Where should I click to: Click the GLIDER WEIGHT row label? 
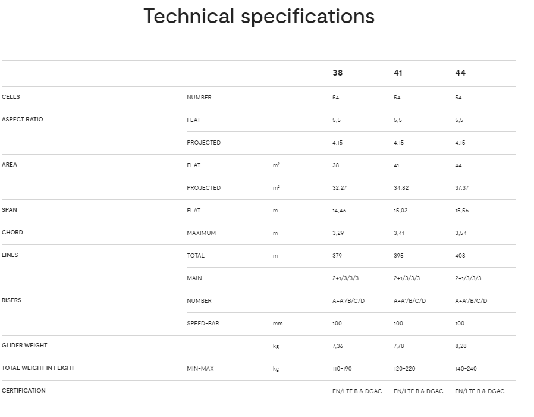pos(24,346)
